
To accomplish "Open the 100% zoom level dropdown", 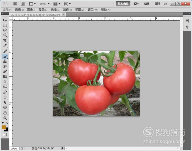I will [45, 4].
